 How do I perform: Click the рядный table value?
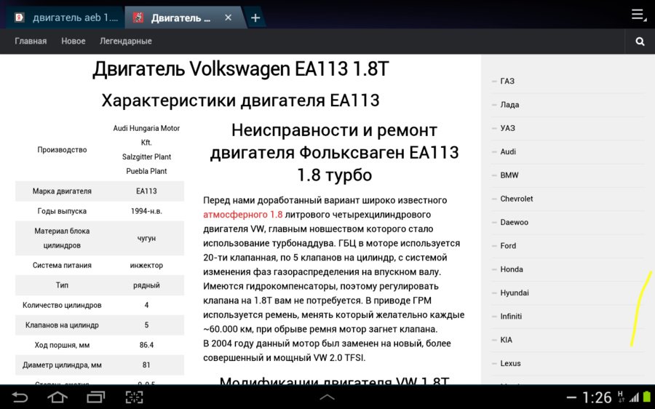146,285
